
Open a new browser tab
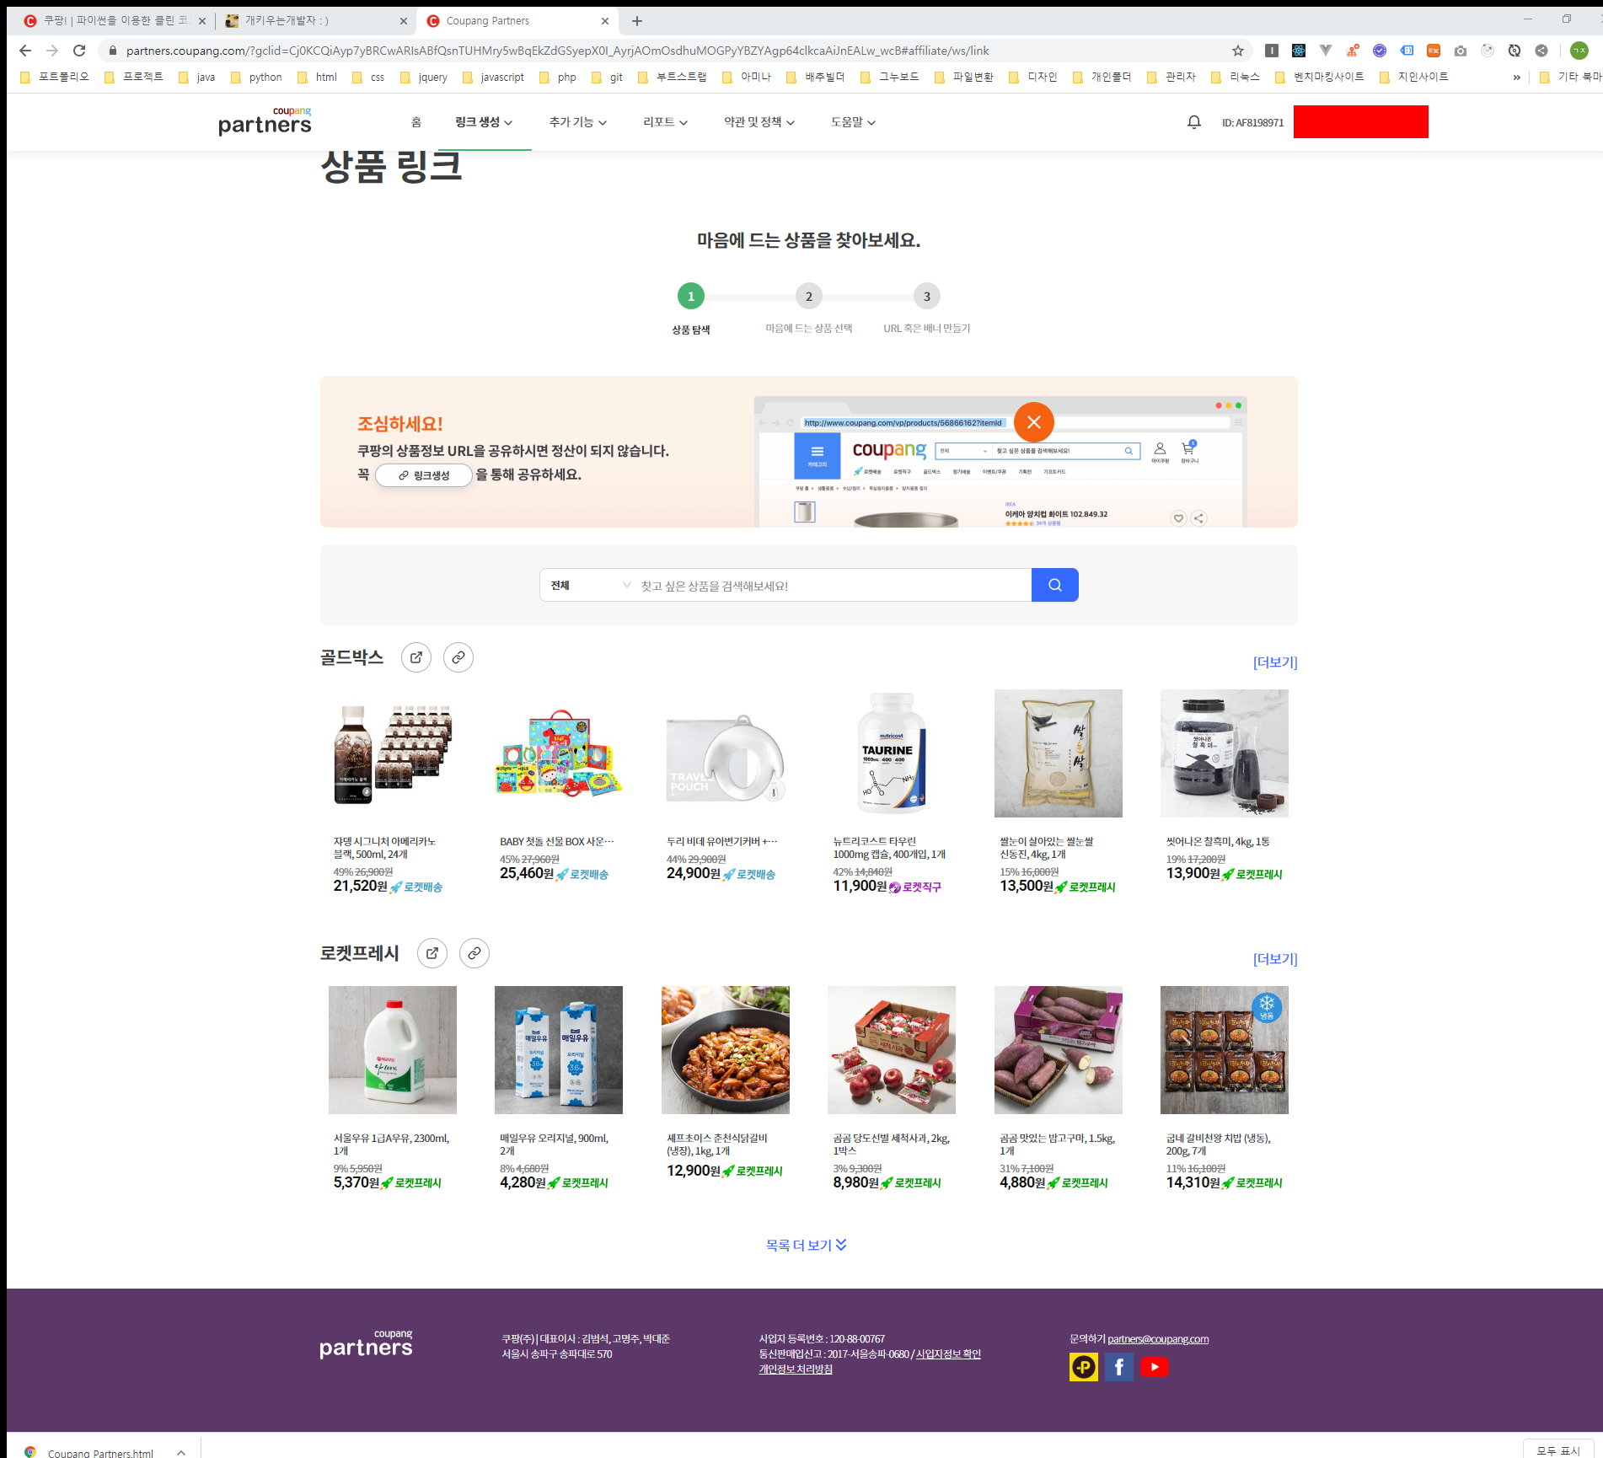(636, 21)
